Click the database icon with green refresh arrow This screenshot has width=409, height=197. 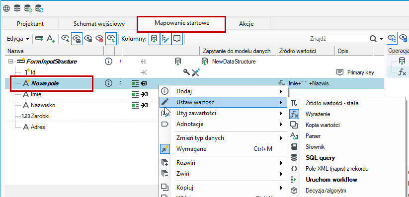coord(28,8)
